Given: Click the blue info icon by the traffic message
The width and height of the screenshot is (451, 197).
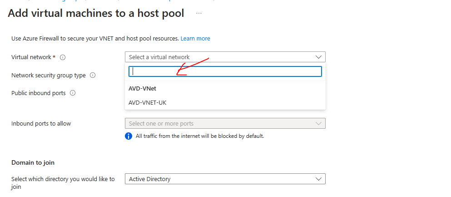Looking at the screenshot, I should point(129,136).
